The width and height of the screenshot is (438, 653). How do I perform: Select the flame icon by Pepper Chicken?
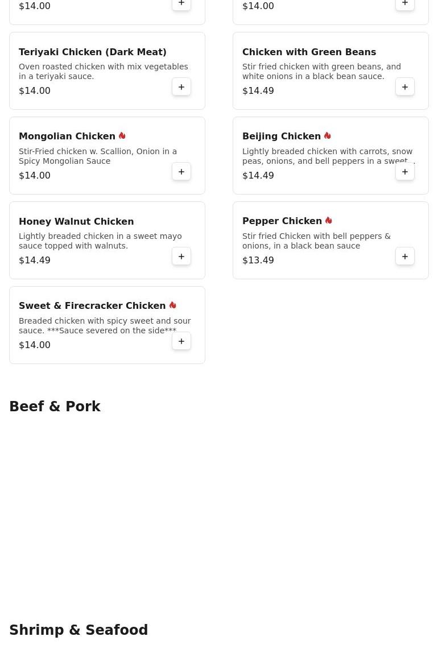tap(329, 221)
